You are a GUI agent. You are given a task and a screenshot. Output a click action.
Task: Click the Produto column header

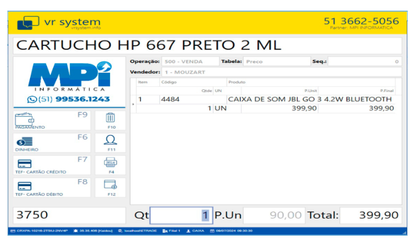point(237,82)
